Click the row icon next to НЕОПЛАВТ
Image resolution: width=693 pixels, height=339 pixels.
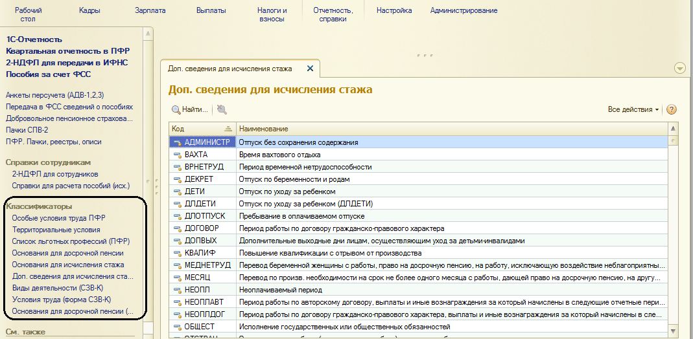[x=178, y=302]
